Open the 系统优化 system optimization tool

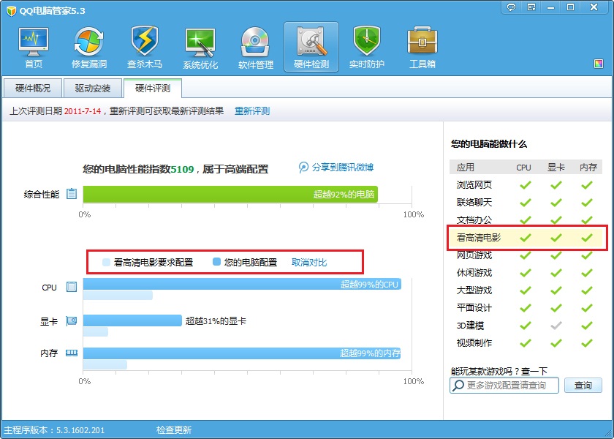click(199, 44)
